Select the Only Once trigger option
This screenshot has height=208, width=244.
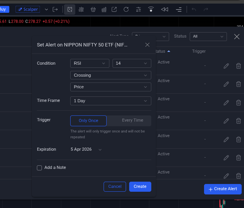[88, 120]
